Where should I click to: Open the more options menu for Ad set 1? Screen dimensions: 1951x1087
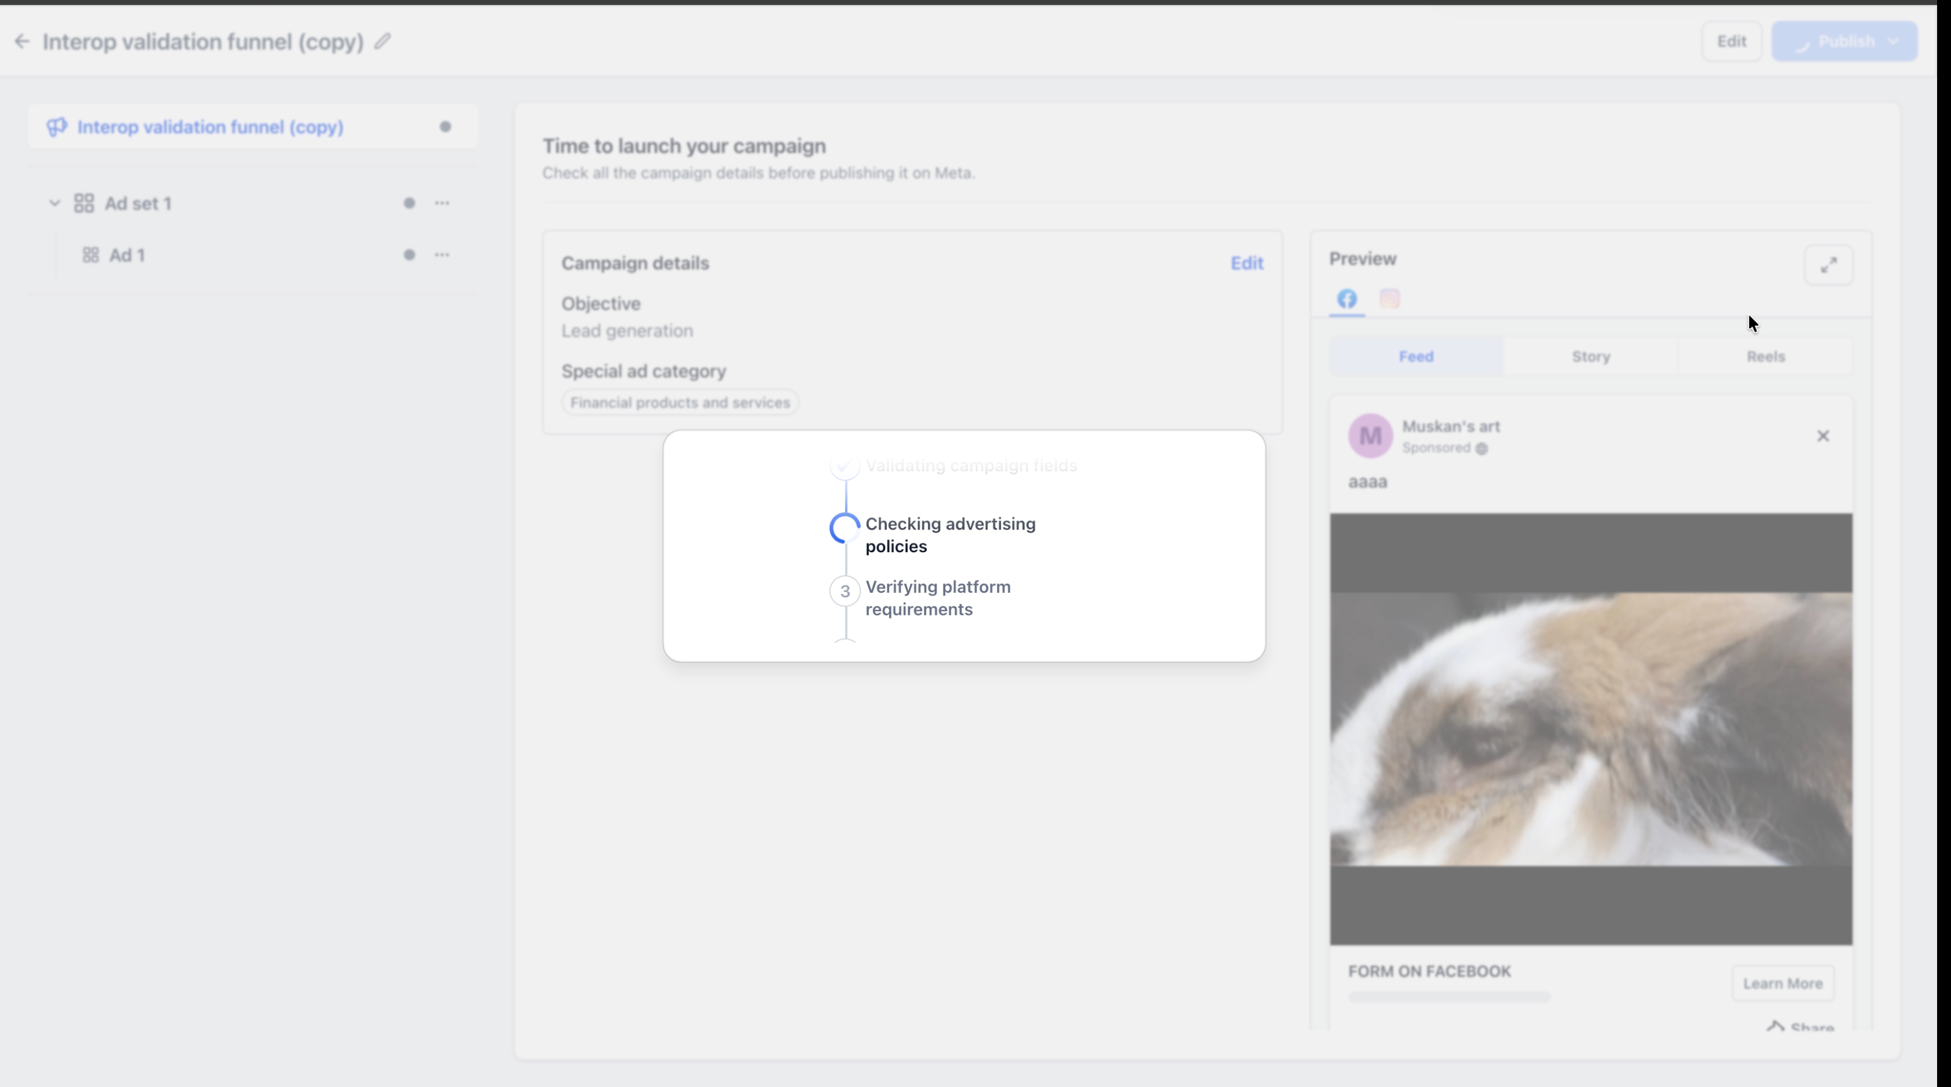click(x=442, y=203)
